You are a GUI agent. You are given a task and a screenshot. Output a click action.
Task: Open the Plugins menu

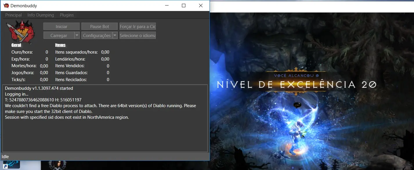coord(67,15)
